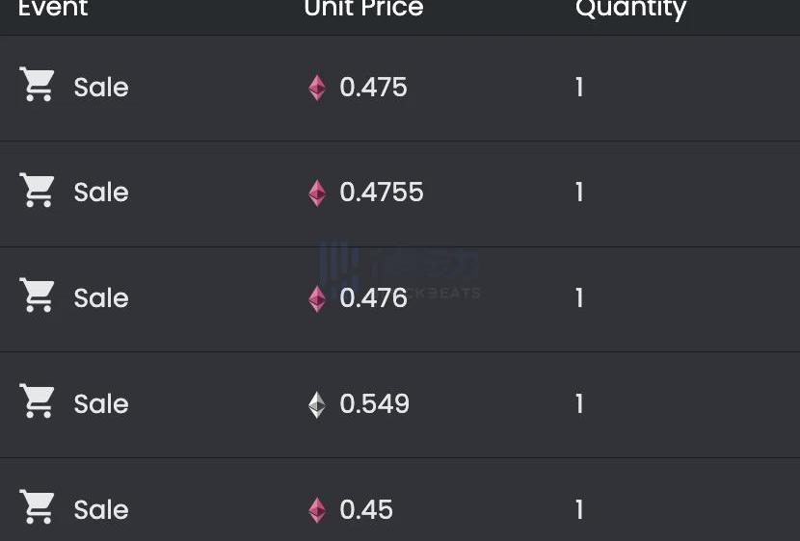Click the 0.45 unit price value
Screen dimensions: 800x541
click(366, 509)
